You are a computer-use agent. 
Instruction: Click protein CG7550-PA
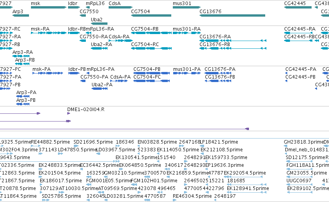tap(94, 77)
